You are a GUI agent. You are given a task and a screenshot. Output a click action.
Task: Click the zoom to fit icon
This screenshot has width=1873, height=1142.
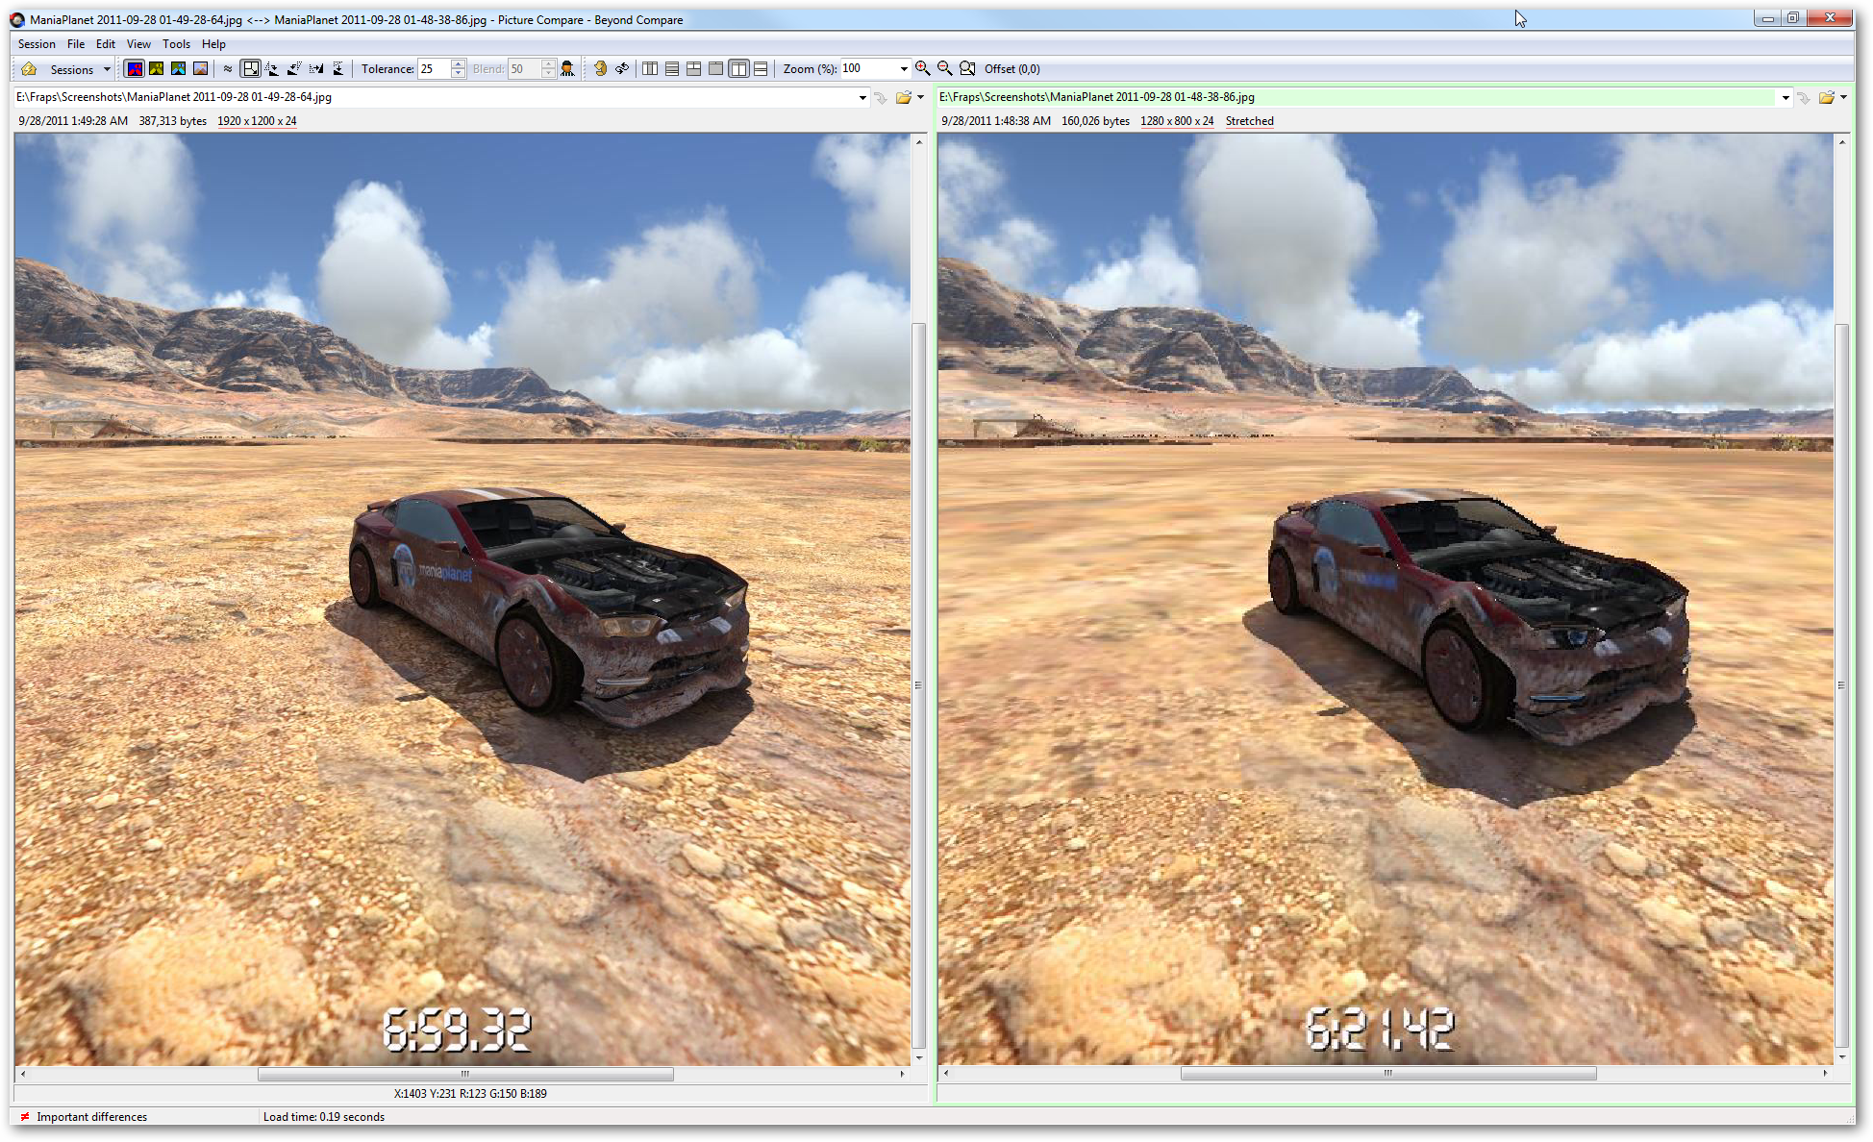coord(967,69)
